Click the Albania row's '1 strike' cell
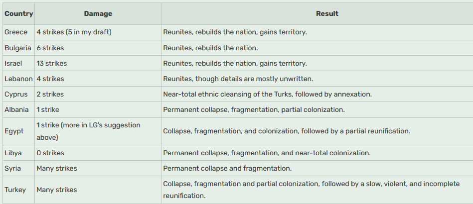The height and width of the screenshot is (204, 473). pyautogui.click(x=48, y=109)
